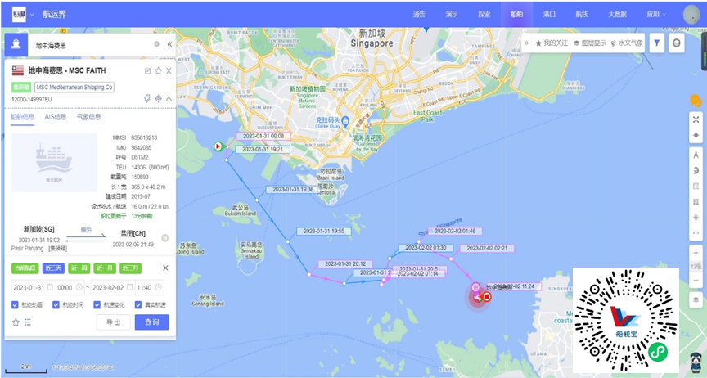Open 我的关注 in the map toolbar
This screenshot has width=707, height=378.
pyautogui.click(x=552, y=43)
